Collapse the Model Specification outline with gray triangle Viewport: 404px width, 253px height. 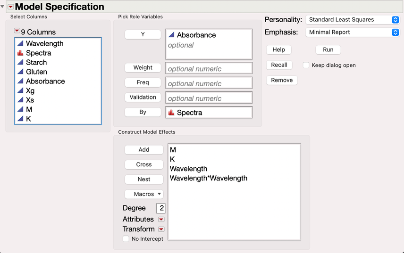[x=3, y=7]
